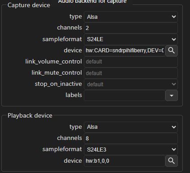Click the "Capture device" section heading
Image resolution: width=190 pixels, height=173 pixels.
(29, 5)
